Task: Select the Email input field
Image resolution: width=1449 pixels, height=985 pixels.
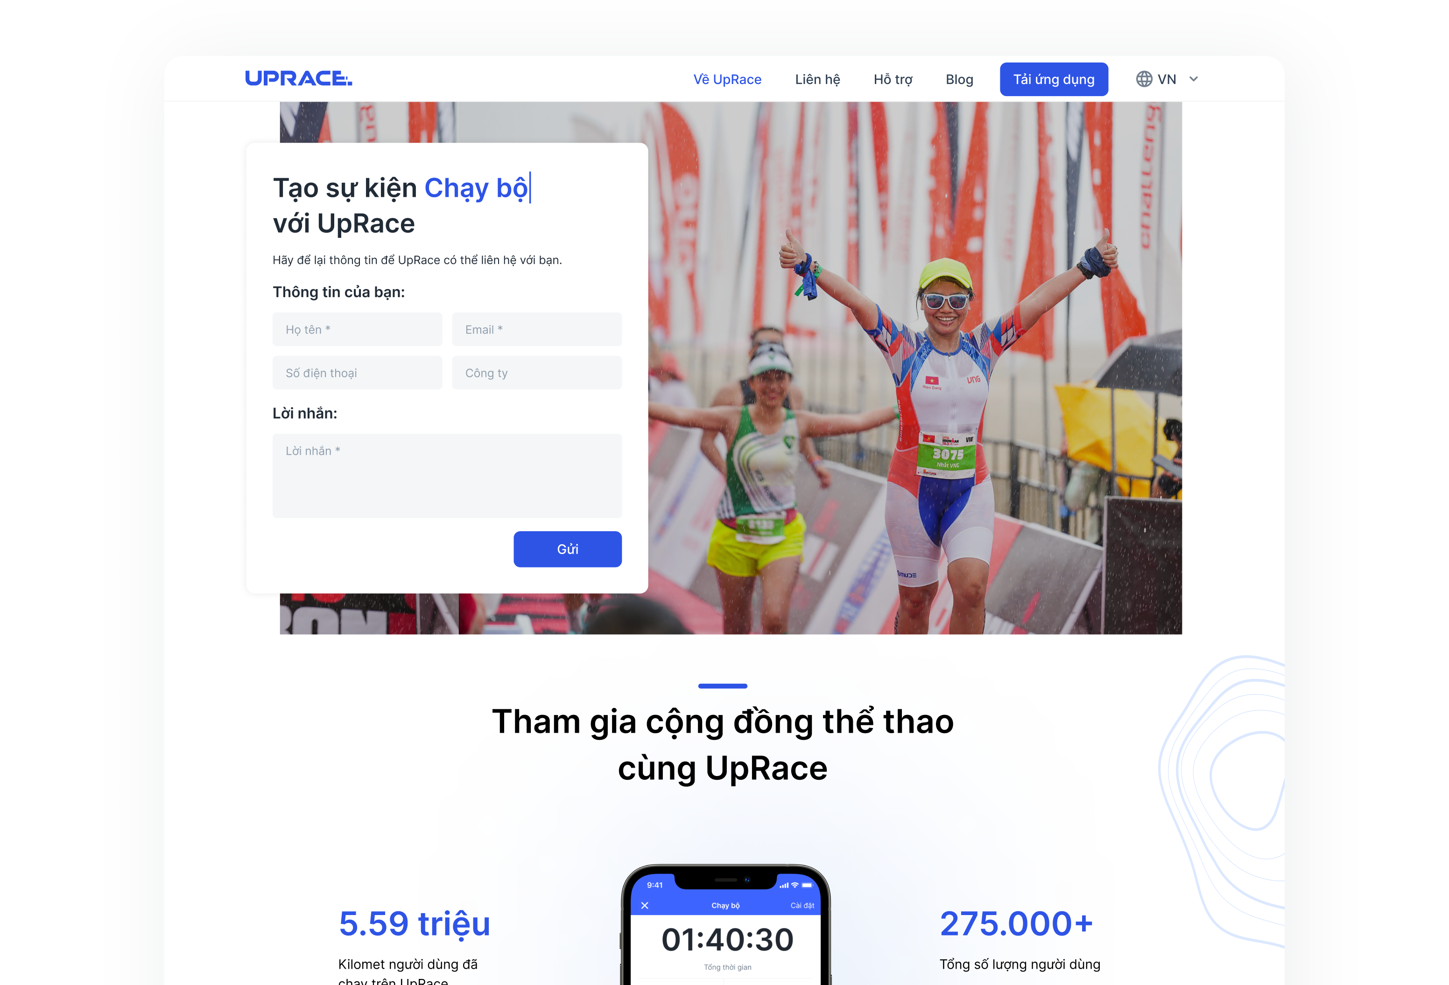Action: 537,329
